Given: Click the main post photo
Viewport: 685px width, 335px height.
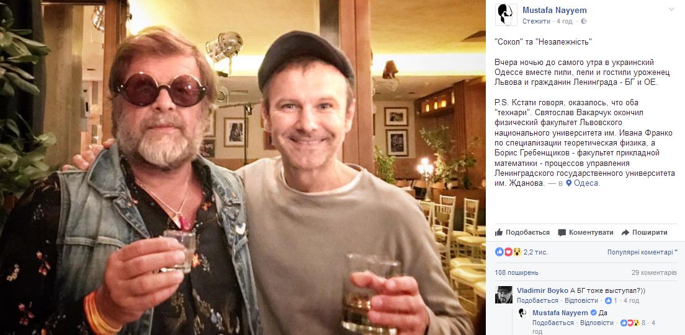Looking at the screenshot, I should click(x=242, y=167).
